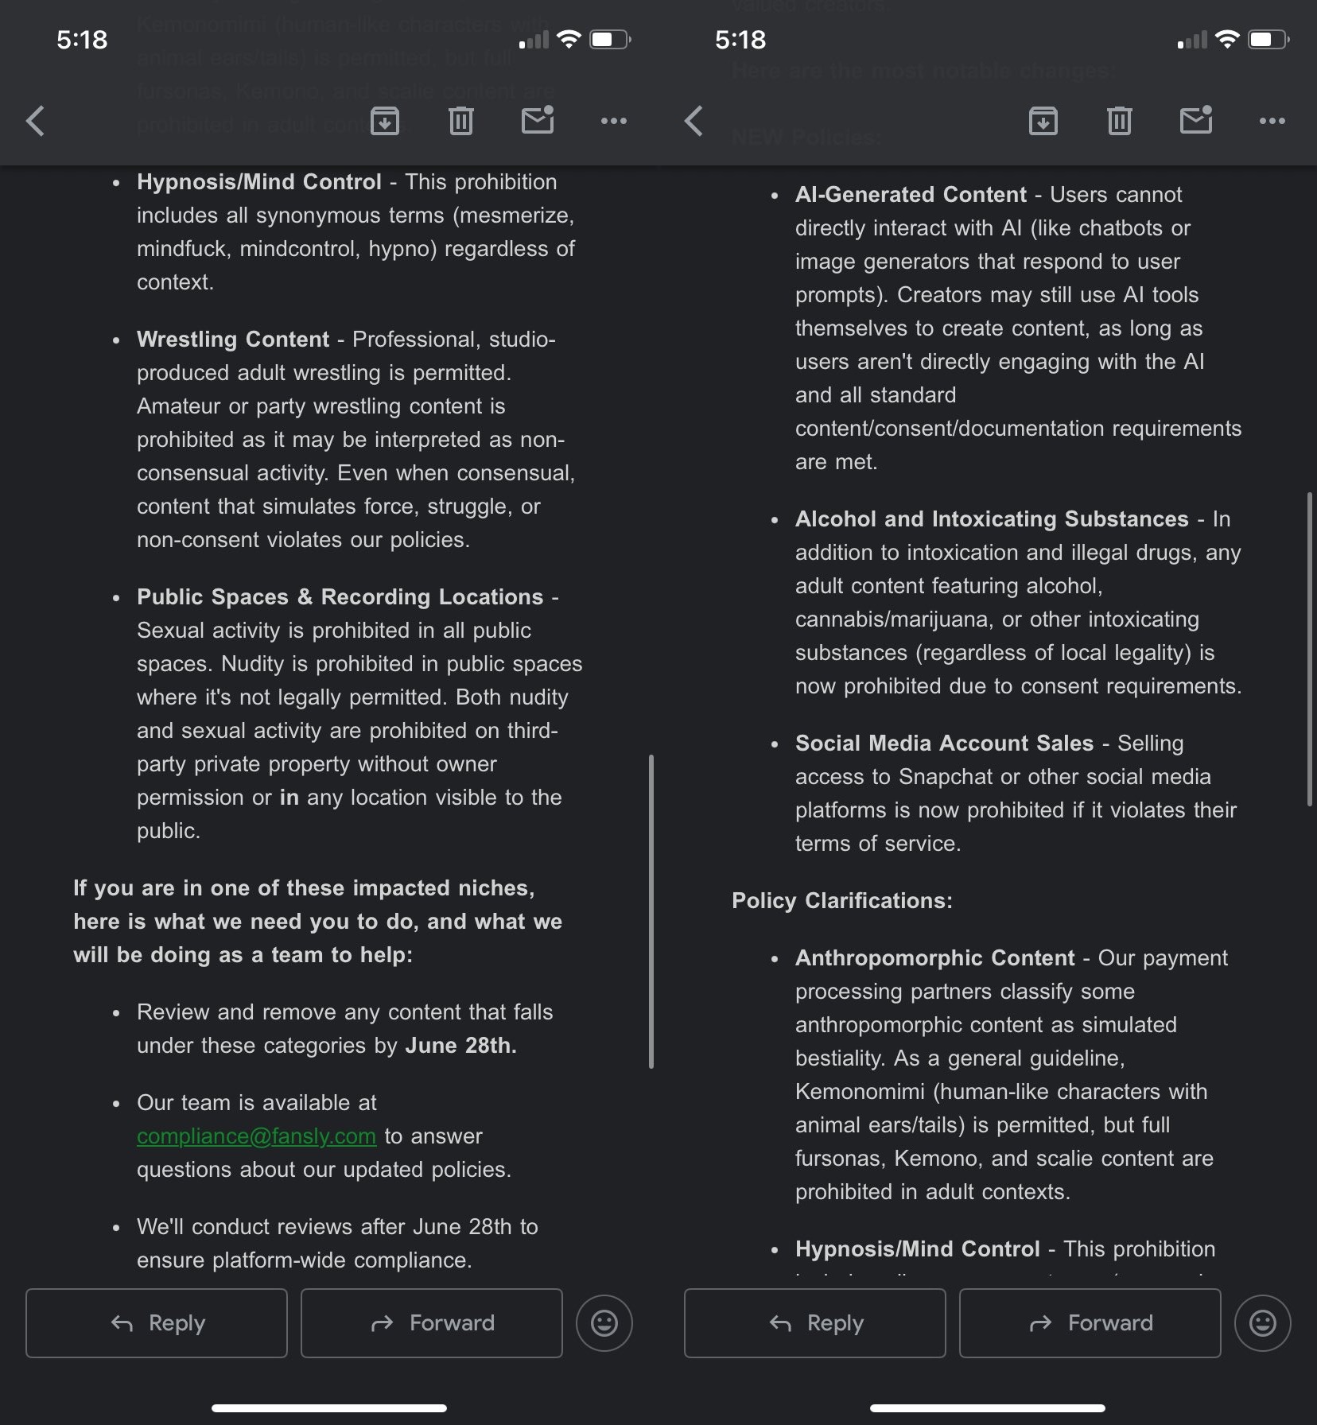The image size is (1317, 1425).
Task: Tap the left screen's scrollbar indicator
Action: (x=651, y=911)
